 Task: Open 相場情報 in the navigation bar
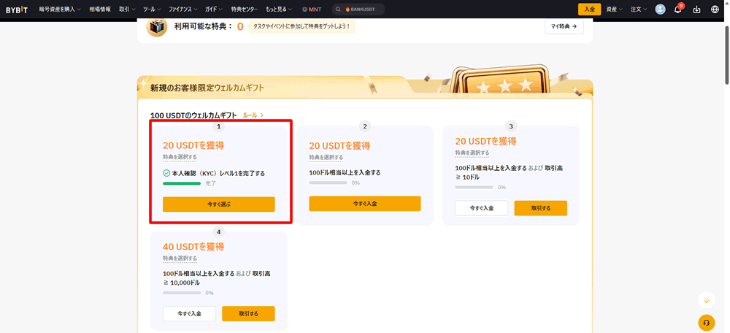[x=99, y=9]
